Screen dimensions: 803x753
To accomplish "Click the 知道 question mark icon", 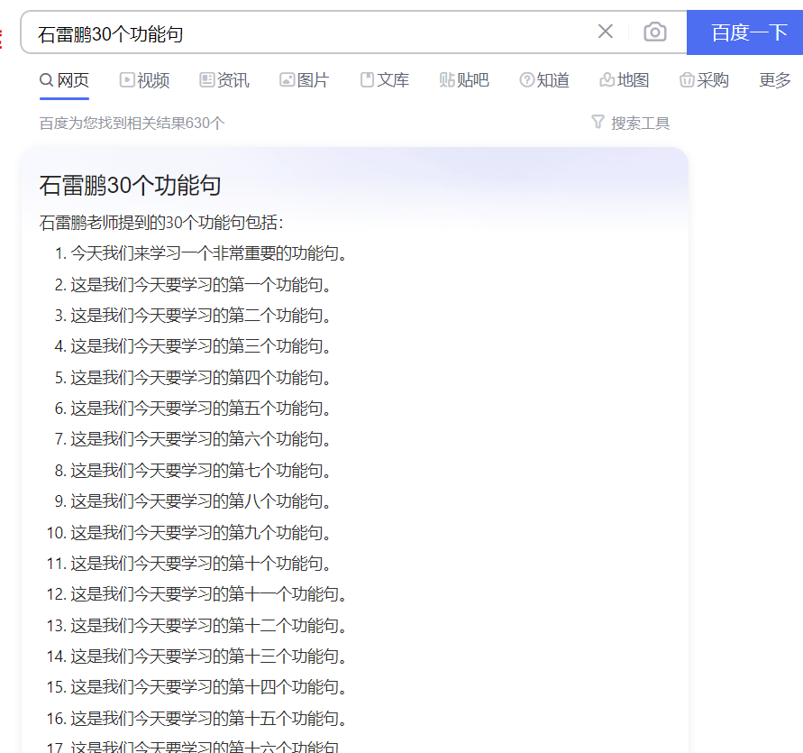I will point(526,80).
